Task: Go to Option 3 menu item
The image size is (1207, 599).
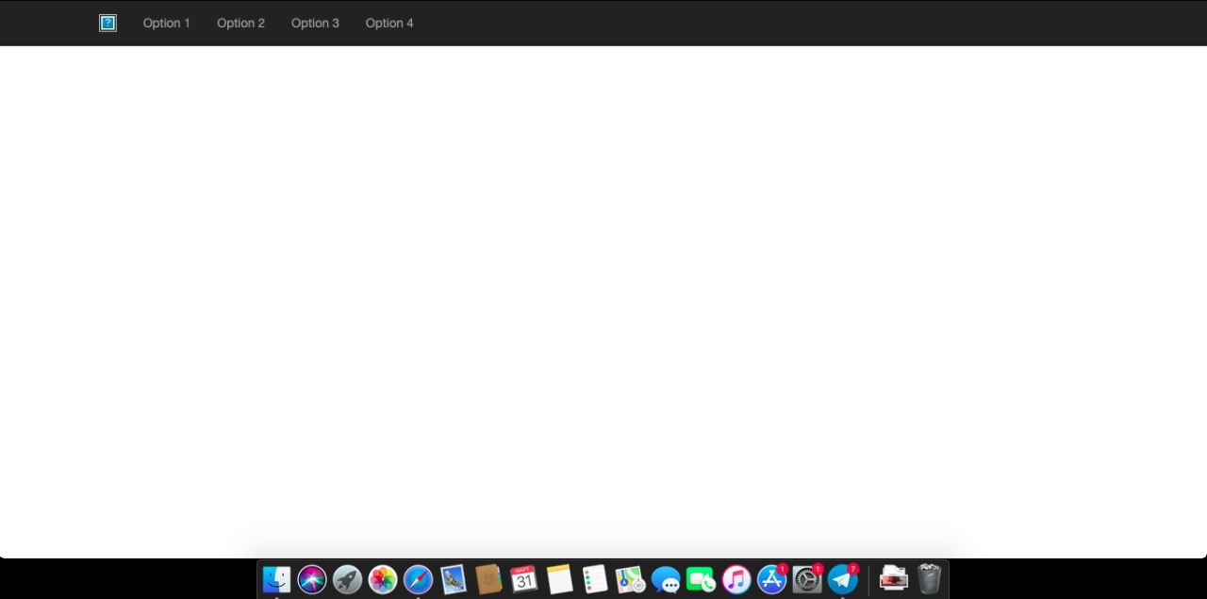Action: pos(315,23)
